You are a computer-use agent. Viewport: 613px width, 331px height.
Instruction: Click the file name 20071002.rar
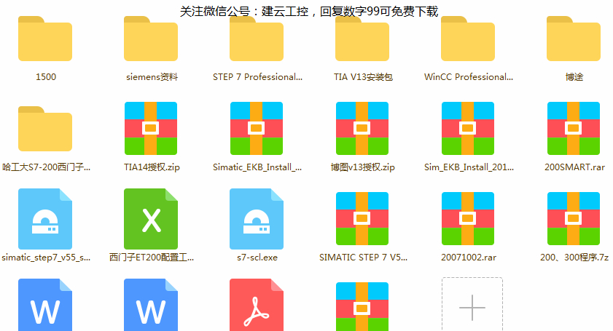click(469, 258)
